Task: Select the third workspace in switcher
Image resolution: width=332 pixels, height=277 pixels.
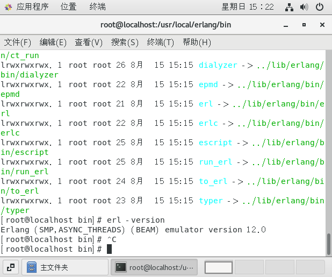Action: tap(280, 267)
